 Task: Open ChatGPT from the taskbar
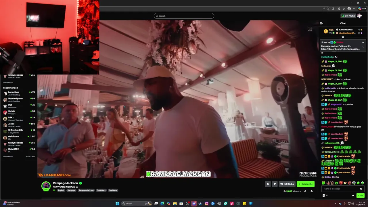point(219,204)
